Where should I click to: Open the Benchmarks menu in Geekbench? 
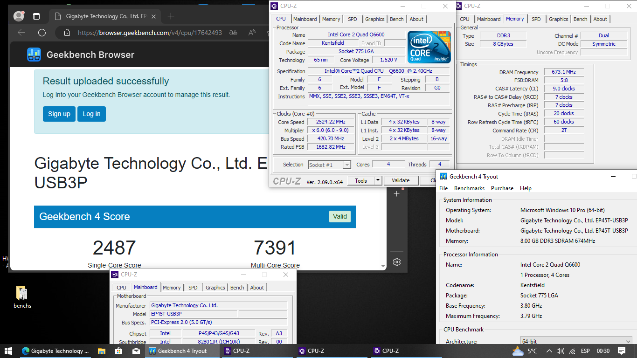[469, 188]
